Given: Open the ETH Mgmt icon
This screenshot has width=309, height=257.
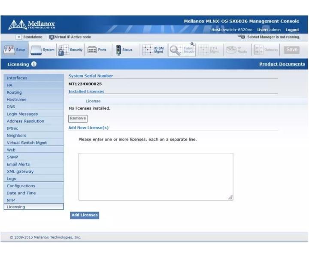Looking at the screenshot, I should 203,50.
